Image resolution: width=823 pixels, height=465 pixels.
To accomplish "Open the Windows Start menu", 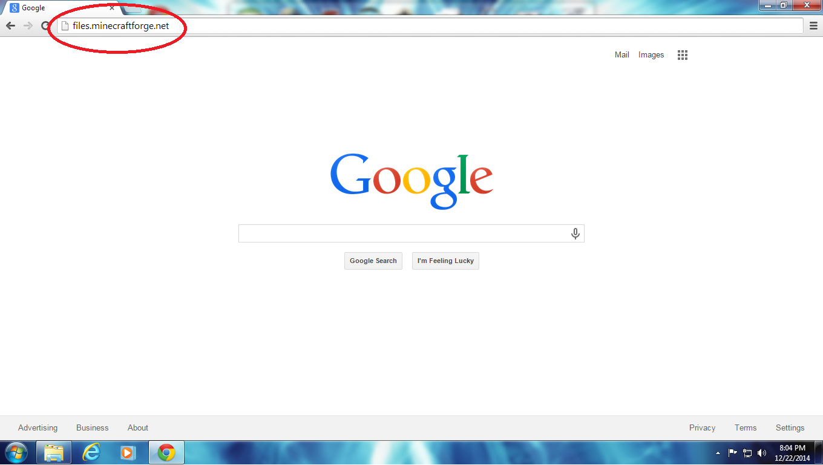I will (16, 452).
